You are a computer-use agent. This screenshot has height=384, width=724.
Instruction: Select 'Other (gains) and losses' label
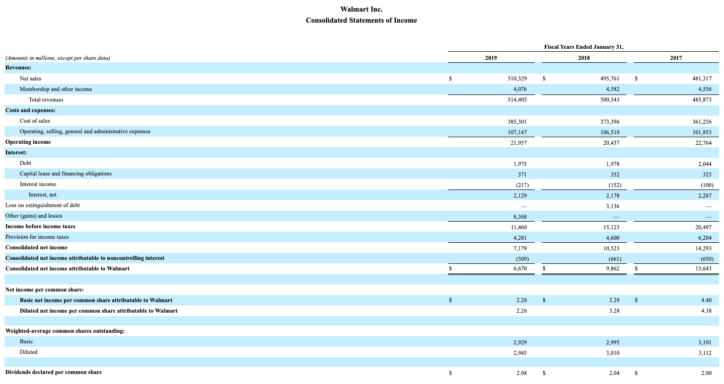(34, 216)
